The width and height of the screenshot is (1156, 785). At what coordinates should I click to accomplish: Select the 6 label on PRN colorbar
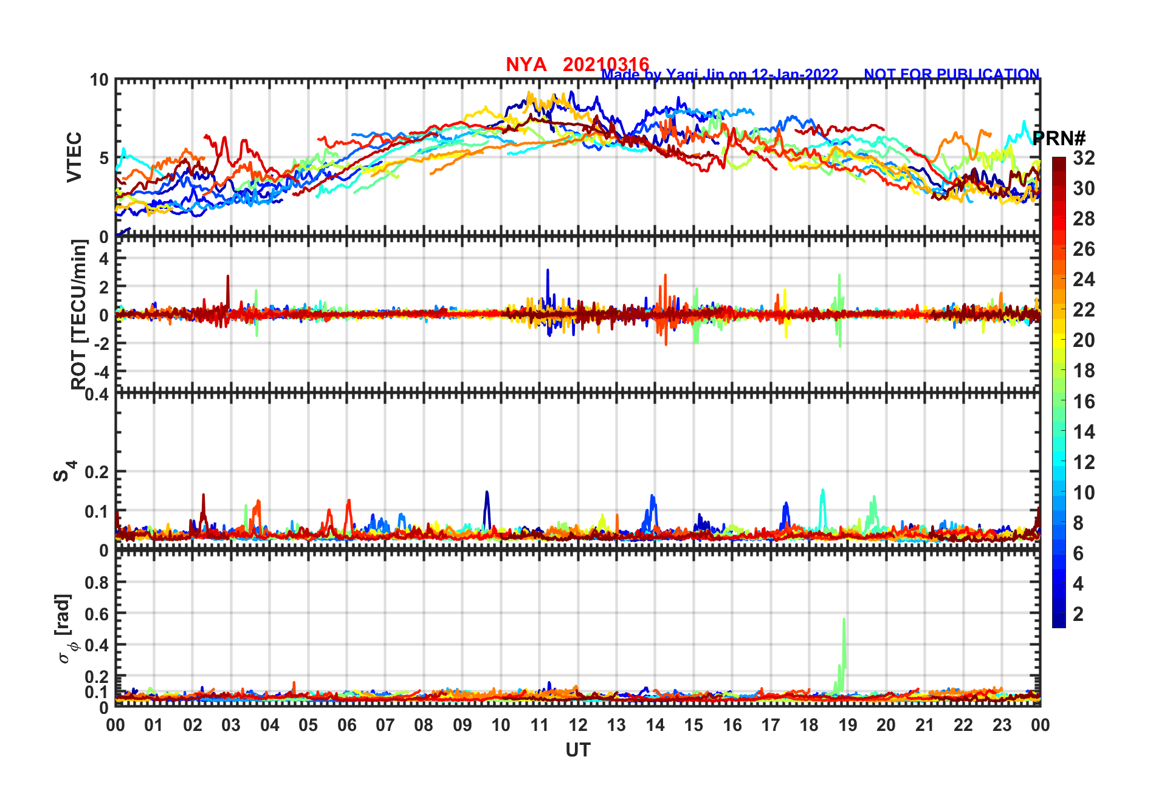coord(1078,553)
